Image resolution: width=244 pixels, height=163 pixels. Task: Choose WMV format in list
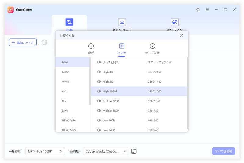click(72, 82)
